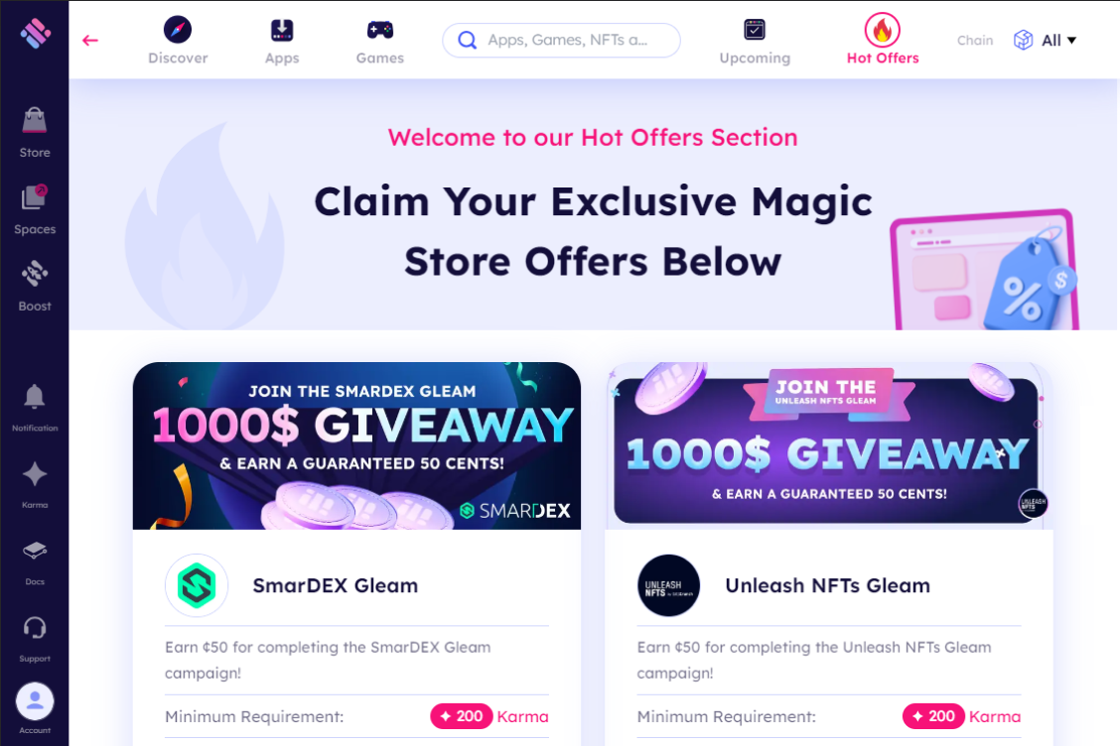
Task: Click the Apps, Games, NFTs search field
Action: (x=561, y=40)
